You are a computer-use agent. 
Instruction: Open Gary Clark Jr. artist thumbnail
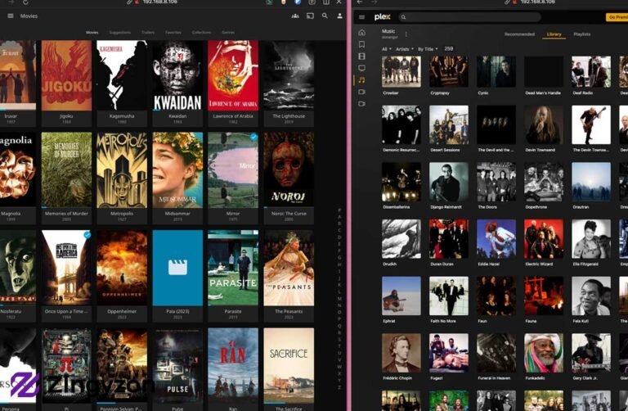click(591, 353)
